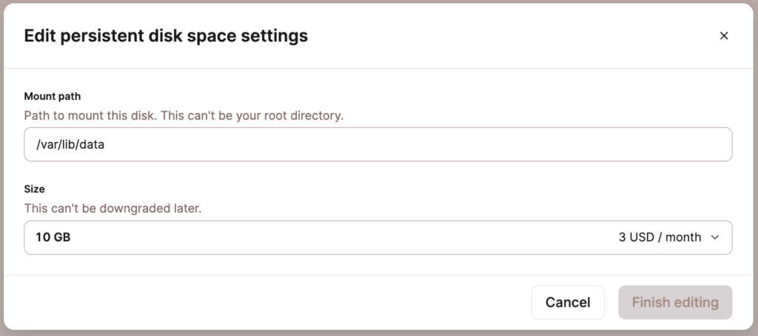The width and height of the screenshot is (758, 336).
Task: Click the Mount path label
Action: point(52,96)
